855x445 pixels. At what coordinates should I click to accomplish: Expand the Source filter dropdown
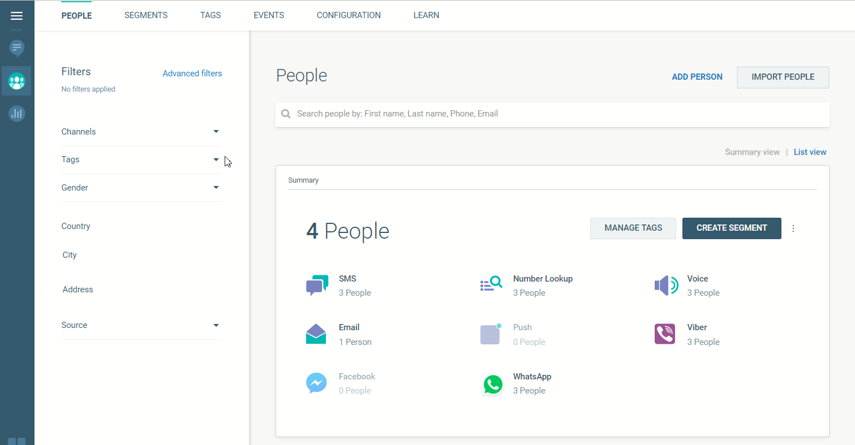(x=216, y=325)
